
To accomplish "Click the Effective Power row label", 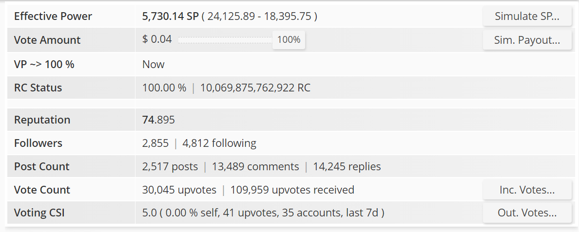I will click(53, 16).
